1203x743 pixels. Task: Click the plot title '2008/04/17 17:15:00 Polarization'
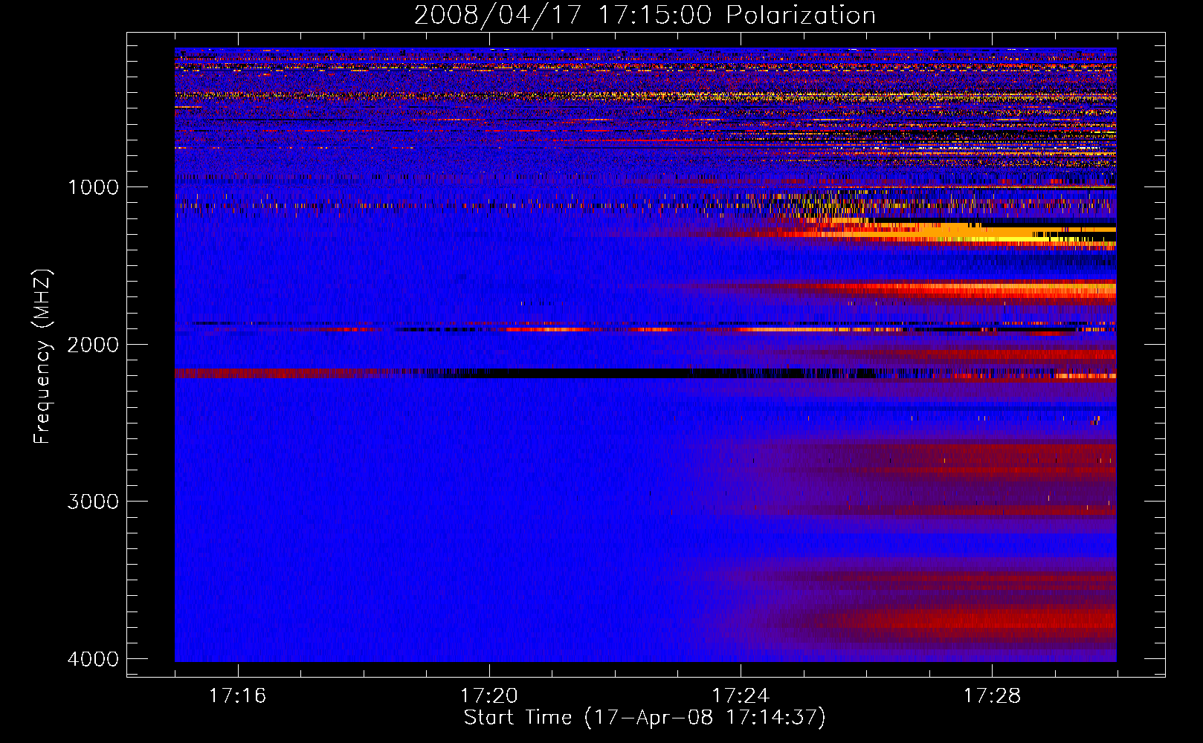645,15
